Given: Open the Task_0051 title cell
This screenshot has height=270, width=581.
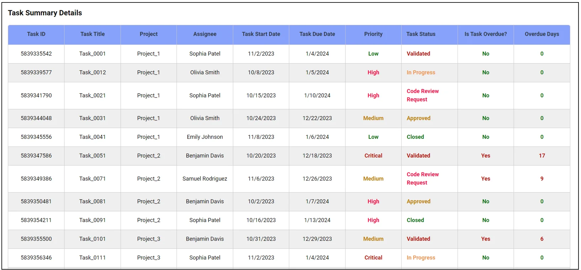Looking at the screenshot, I should tap(92, 156).
